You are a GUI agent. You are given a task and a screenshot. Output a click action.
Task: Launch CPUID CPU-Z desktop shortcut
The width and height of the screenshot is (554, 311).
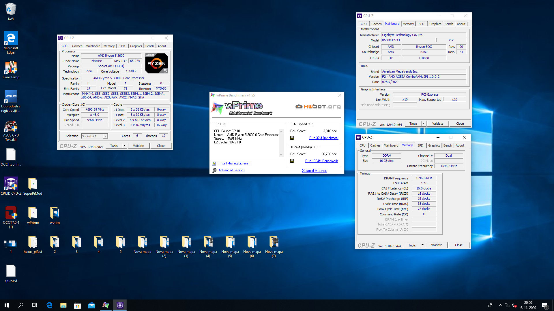(11, 186)
